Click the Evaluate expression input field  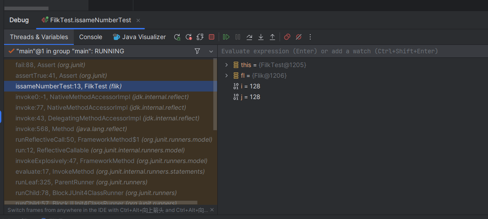[351, 52]
